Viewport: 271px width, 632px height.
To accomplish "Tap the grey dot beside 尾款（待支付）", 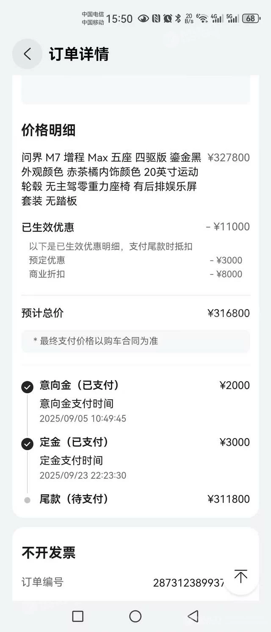I will tap(28, 500).
